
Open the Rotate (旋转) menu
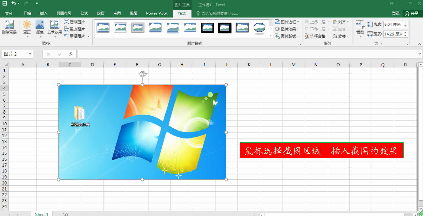point(341,36)
